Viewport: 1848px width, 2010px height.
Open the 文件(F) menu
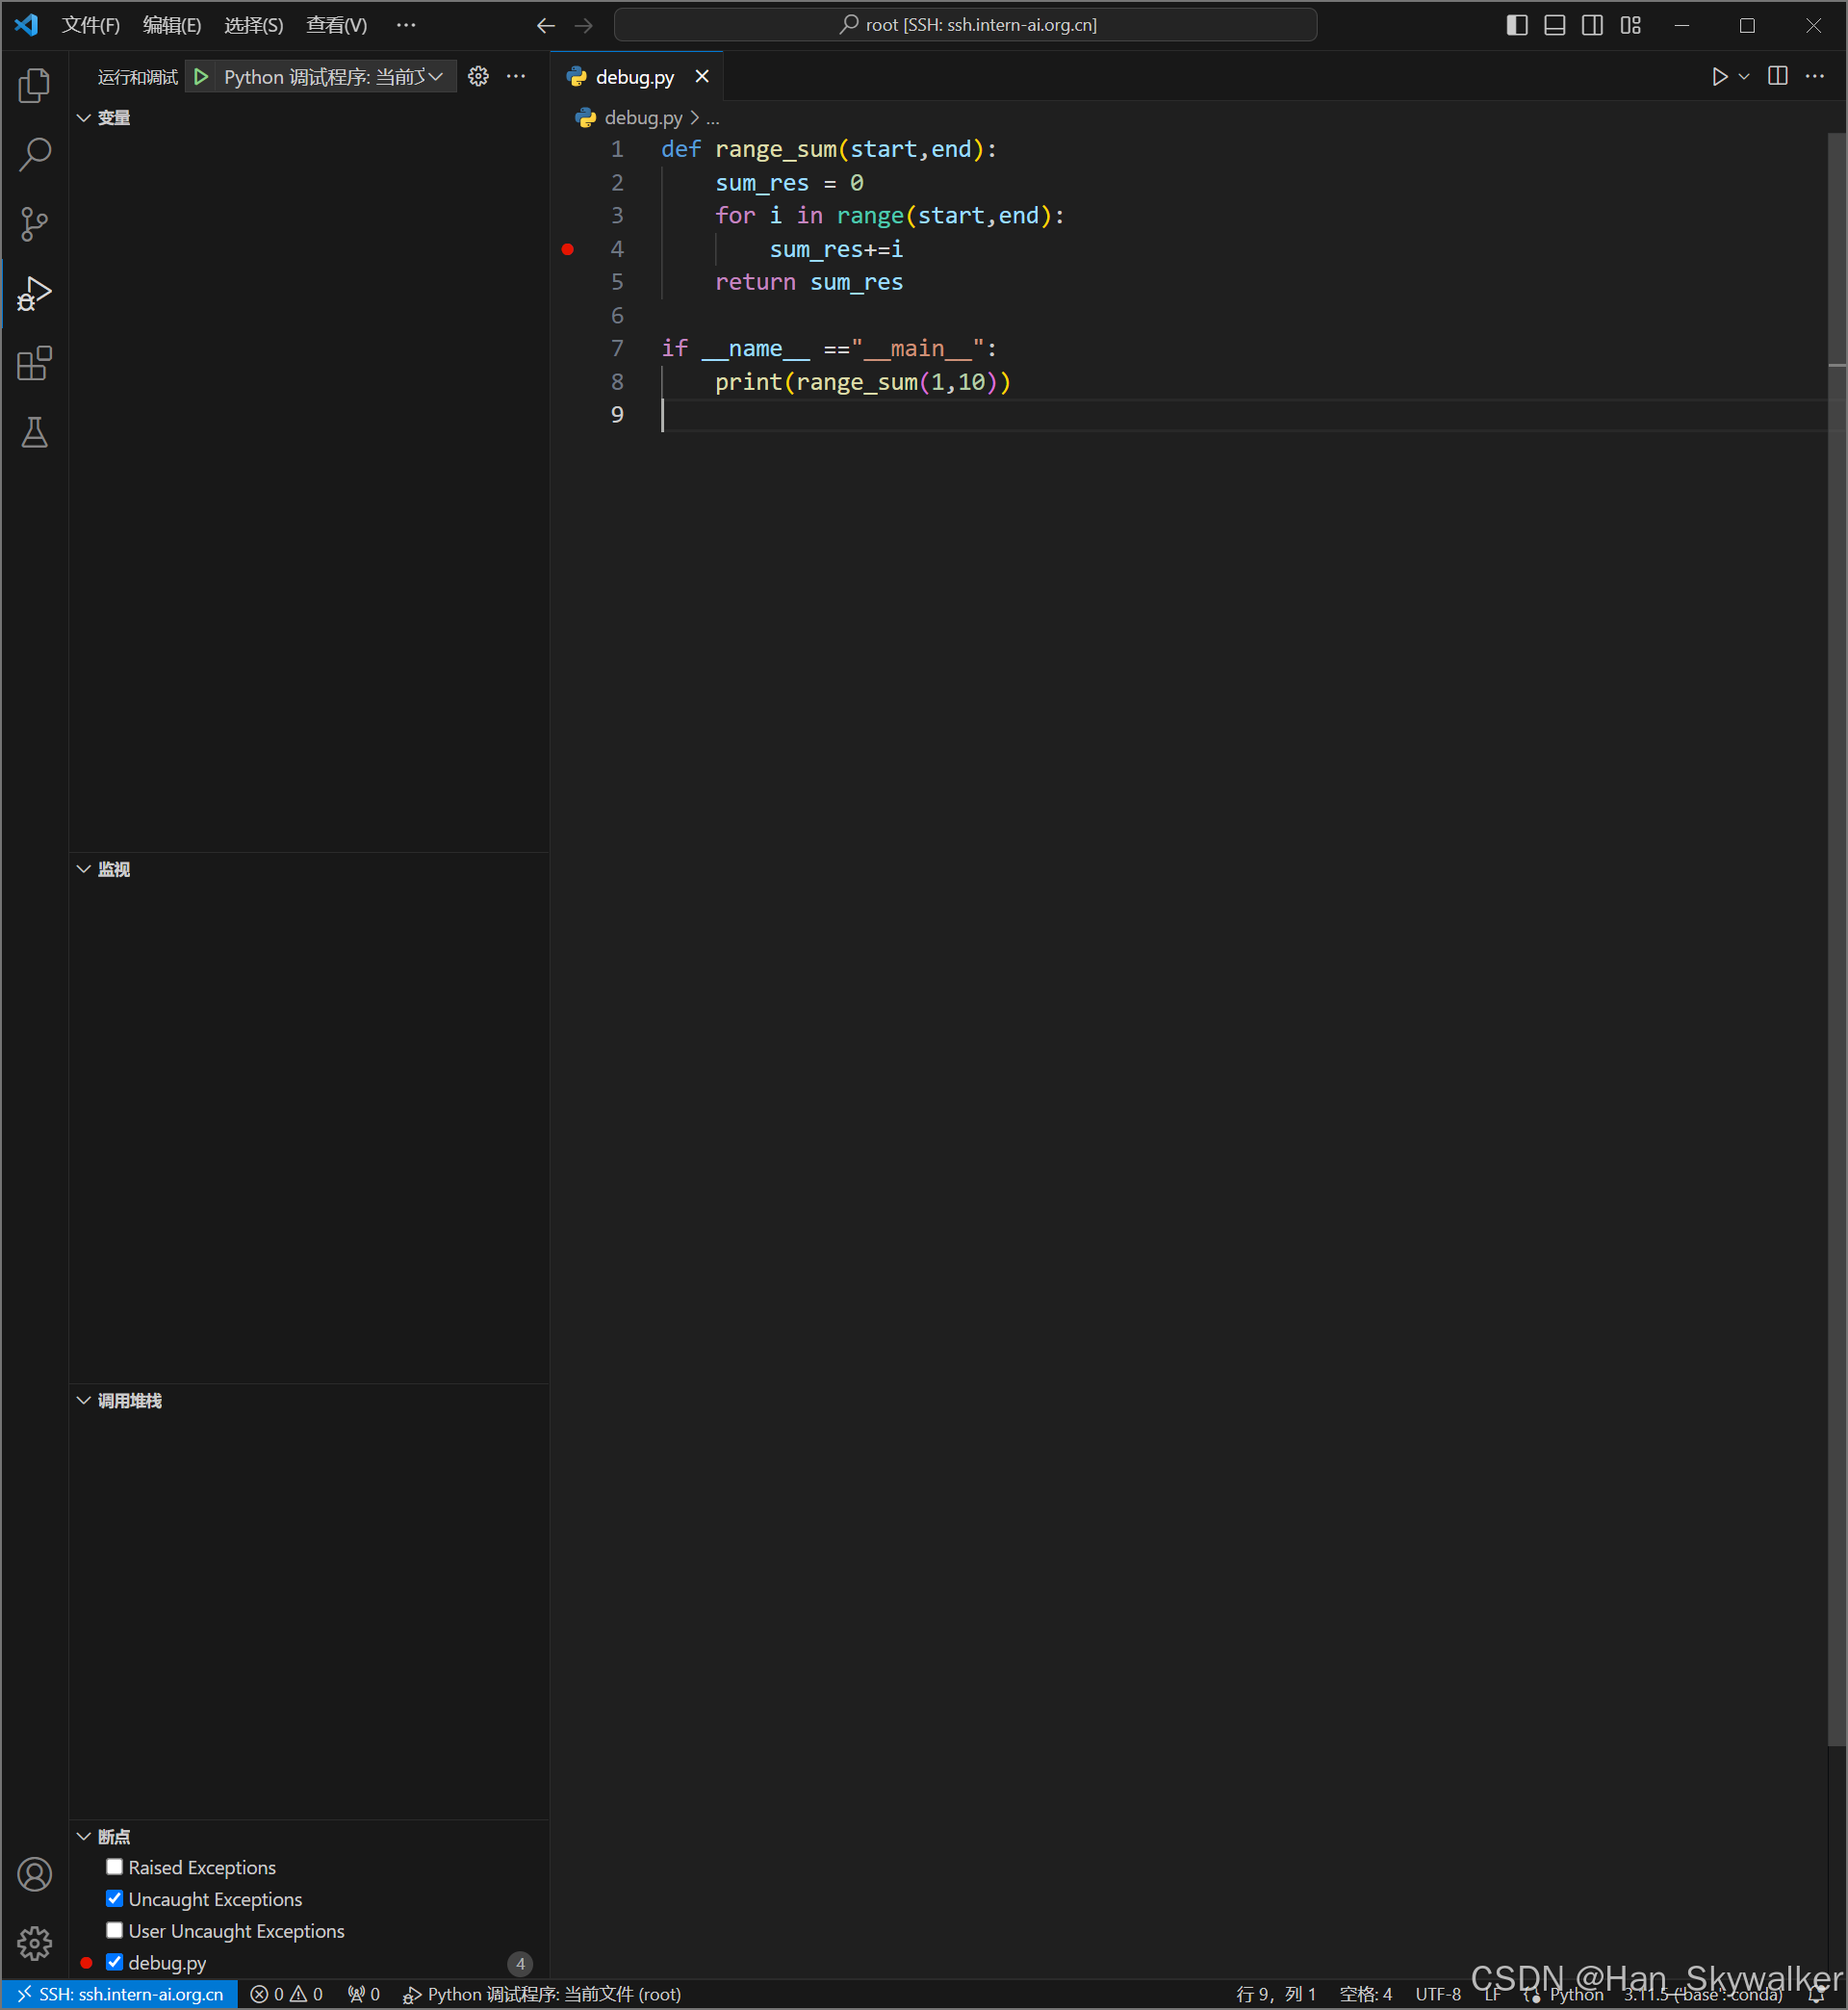(x=90, y=25)
